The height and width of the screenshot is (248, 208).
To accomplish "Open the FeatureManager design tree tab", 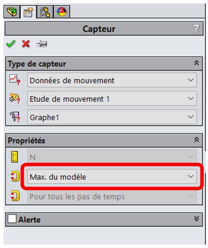I will pyautogui.click(x=12, y=12).
